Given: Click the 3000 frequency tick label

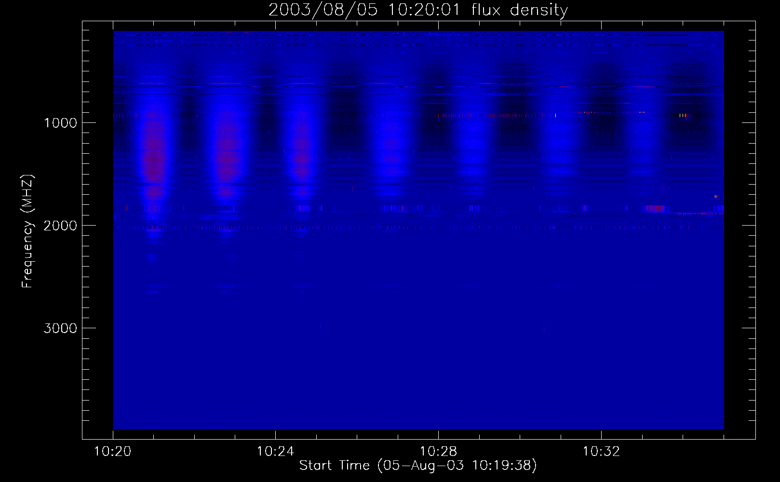Looking at the screenshot, I should click(60, 328).
